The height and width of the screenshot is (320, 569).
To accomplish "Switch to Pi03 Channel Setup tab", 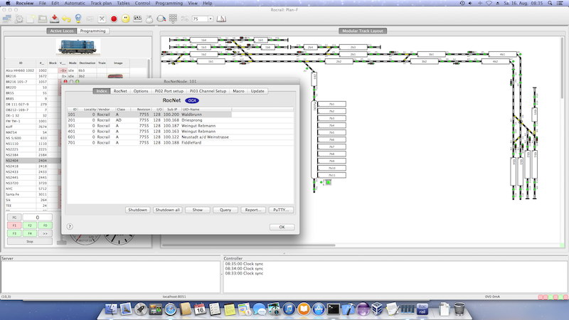I will (208, 91).
